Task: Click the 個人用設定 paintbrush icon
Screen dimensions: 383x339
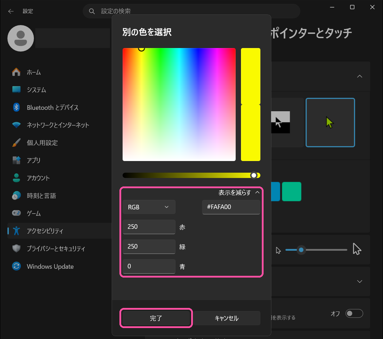Action: (16, 143)
